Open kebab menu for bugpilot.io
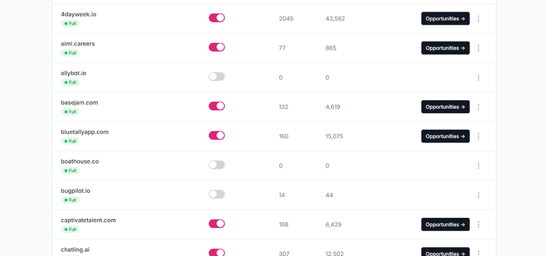Screen dimensions: 546x256 (478, 195)
